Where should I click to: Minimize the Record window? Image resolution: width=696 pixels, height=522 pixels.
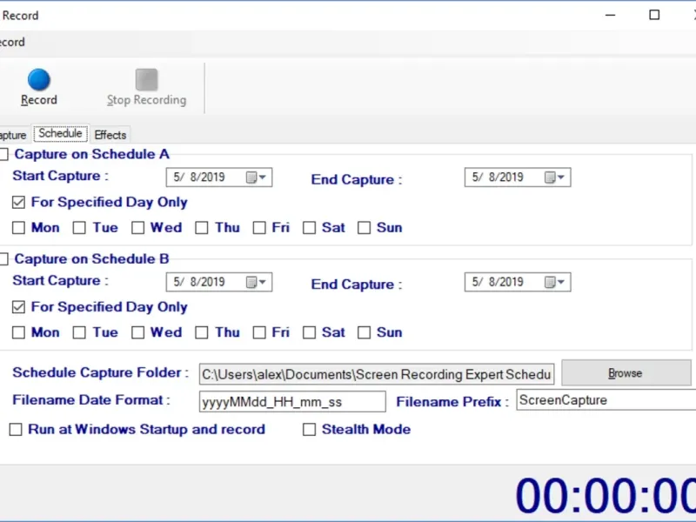pyautogui.click(x=611, y=15)
